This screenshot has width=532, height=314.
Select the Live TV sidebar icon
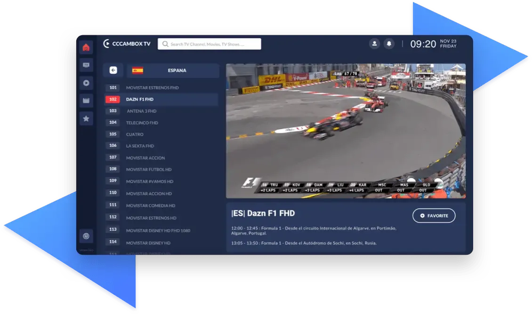tap(86, 65)
